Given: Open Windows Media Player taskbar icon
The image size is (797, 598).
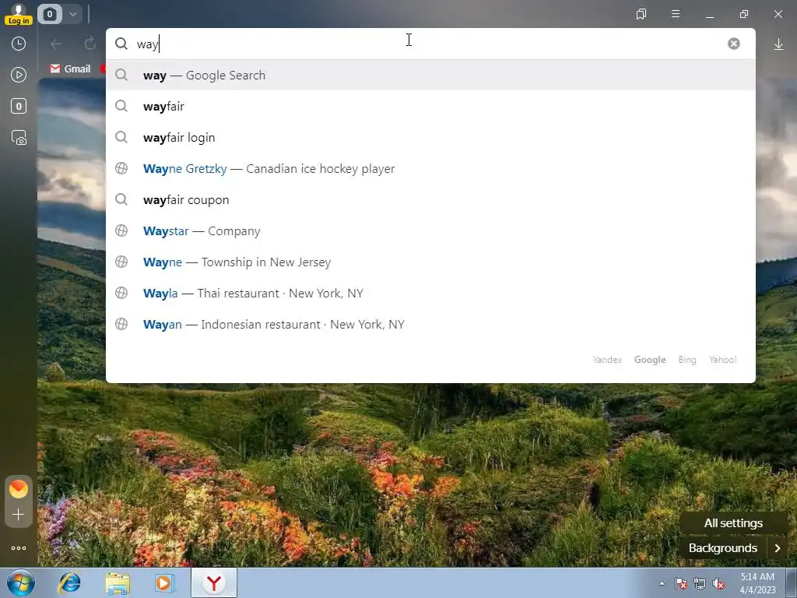Looking at the screenshot, I should click(x=164, y=582).
